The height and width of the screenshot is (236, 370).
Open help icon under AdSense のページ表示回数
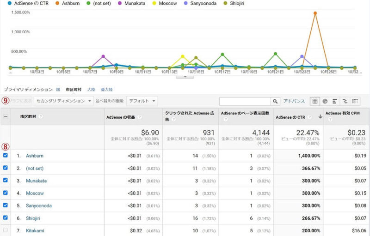coord(226,120)
